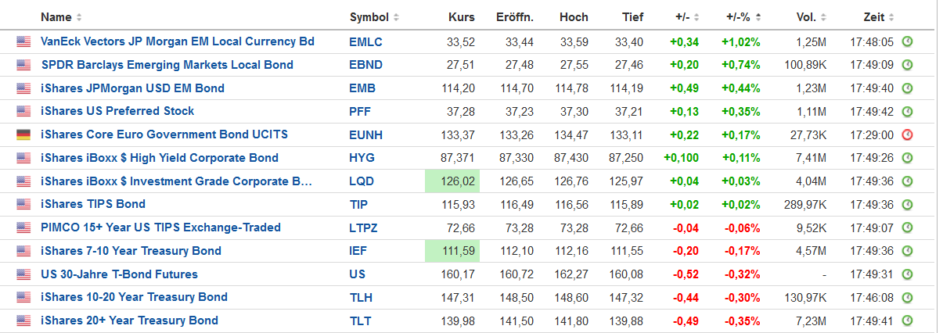The width and height of the screenshot is (943, 333).
Task: Open iShares 20+ Year Treasury Bond link
Action: click(x=129, y=320)
